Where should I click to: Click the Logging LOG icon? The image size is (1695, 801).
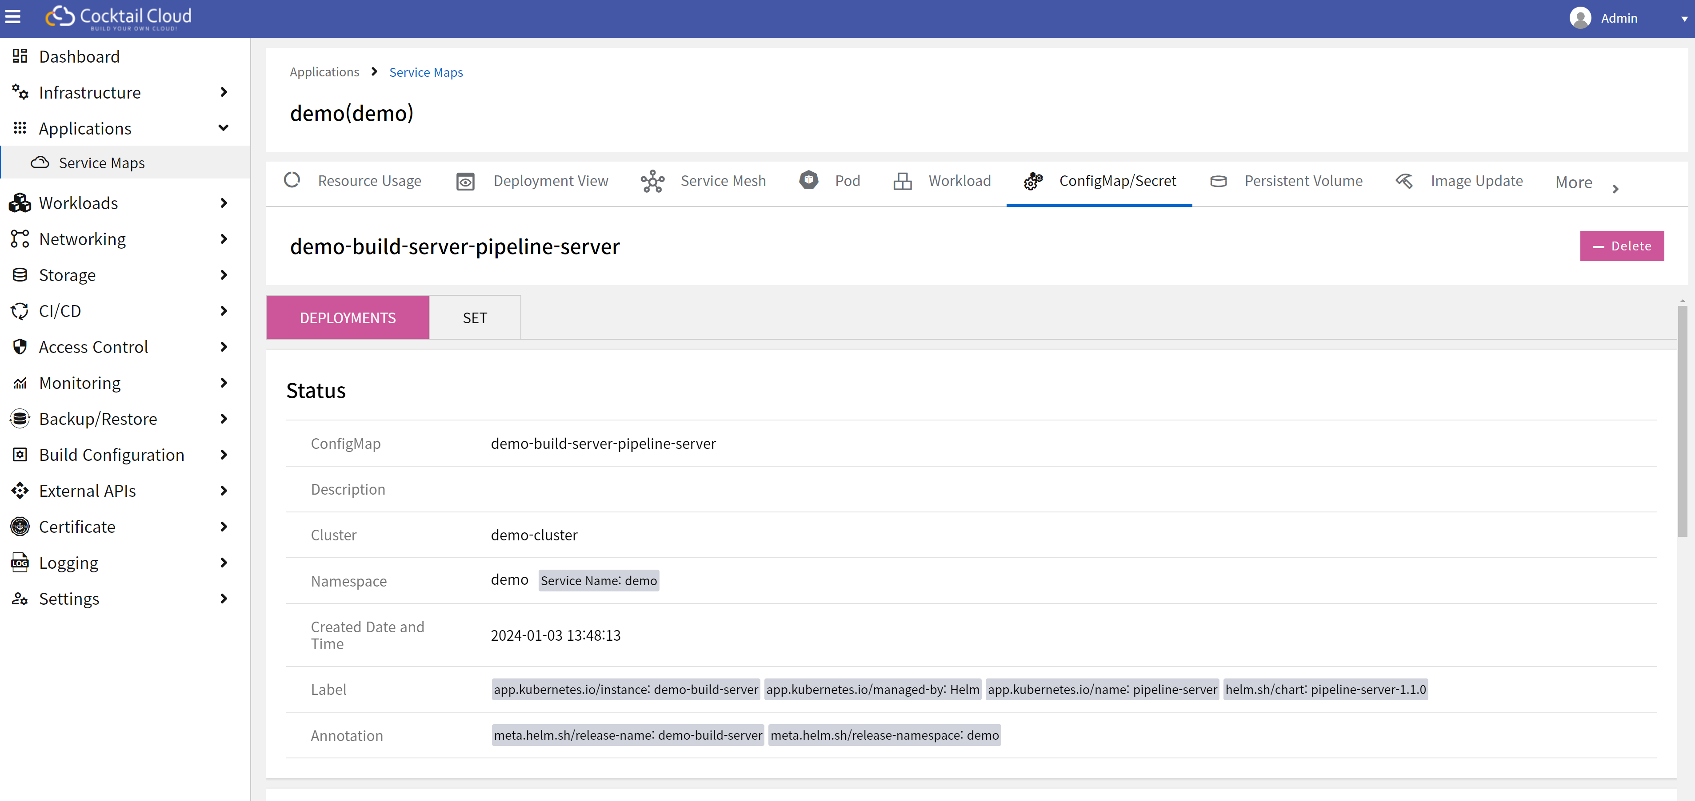[20, 563]
